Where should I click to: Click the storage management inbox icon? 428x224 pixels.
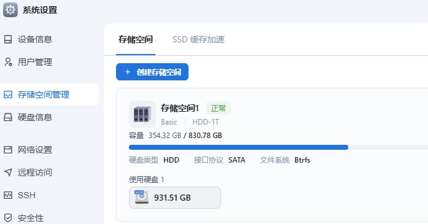tap(8, 95)
